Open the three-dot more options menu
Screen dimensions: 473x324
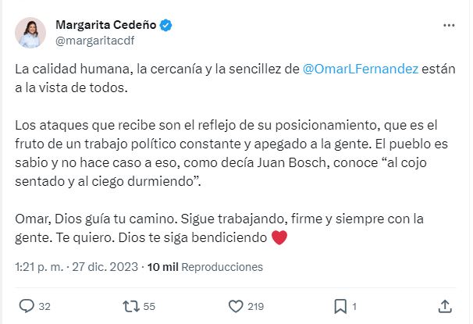(x=448, y=26)
